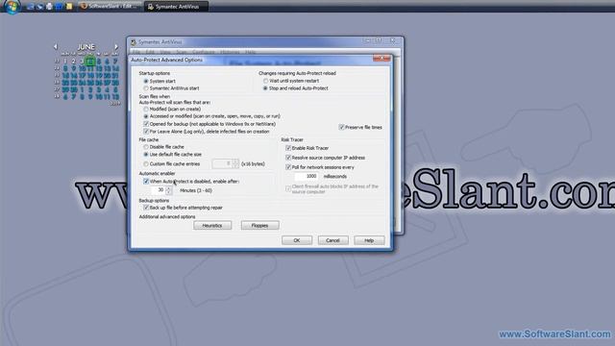
Task: Click the Risk Tracer group label
Action: (x=292, y=139)
